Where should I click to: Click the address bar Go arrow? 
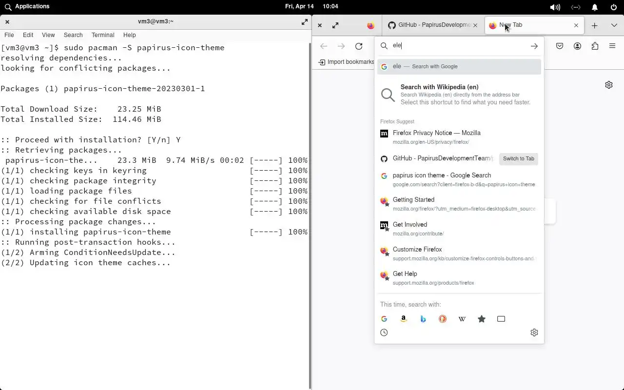534,46
